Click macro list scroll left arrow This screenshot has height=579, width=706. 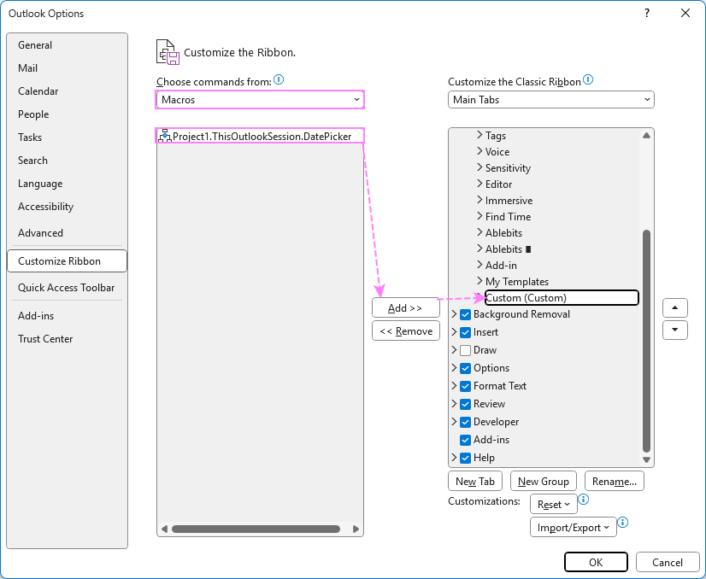164,529
